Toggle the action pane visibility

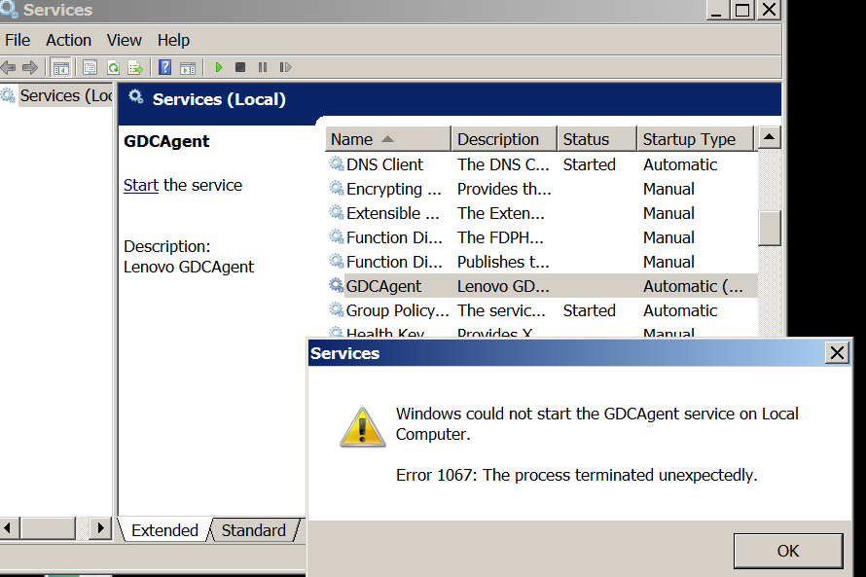click(188, 67)
